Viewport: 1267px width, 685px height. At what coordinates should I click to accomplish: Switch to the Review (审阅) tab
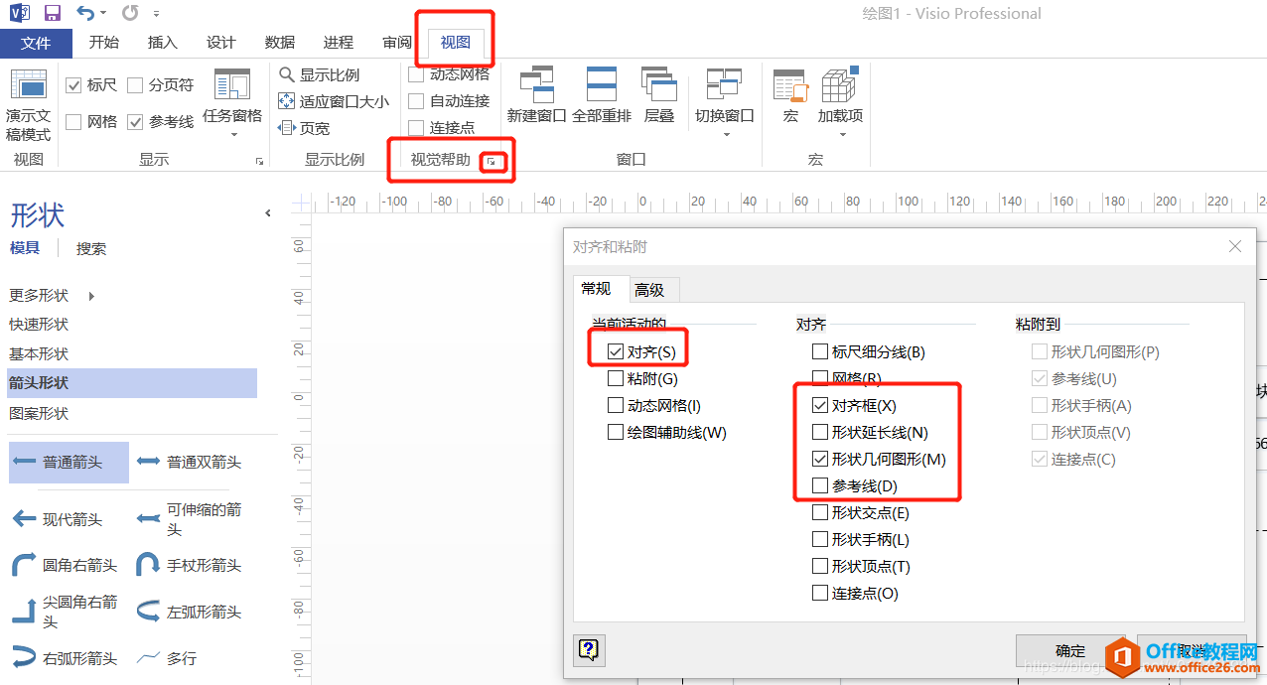click(x=397, y=43)
